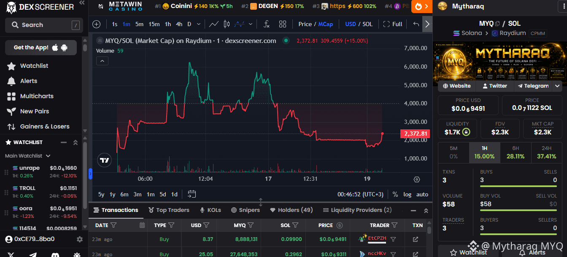Open the fx indicators tool
Screen dimensions: 567x257
pyautogui.click(x=266, y=24)
